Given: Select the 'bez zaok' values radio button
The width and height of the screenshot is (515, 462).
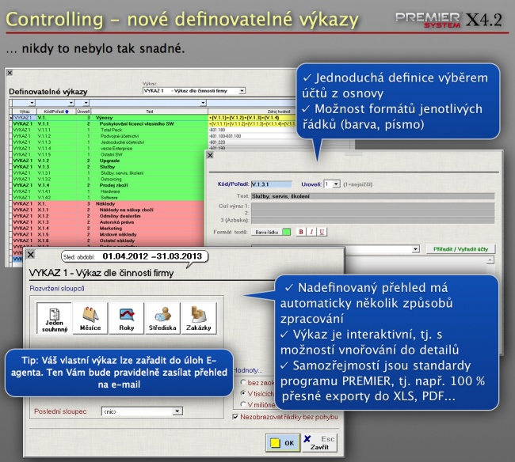Looking at the screenshot, I should (243, 382).
